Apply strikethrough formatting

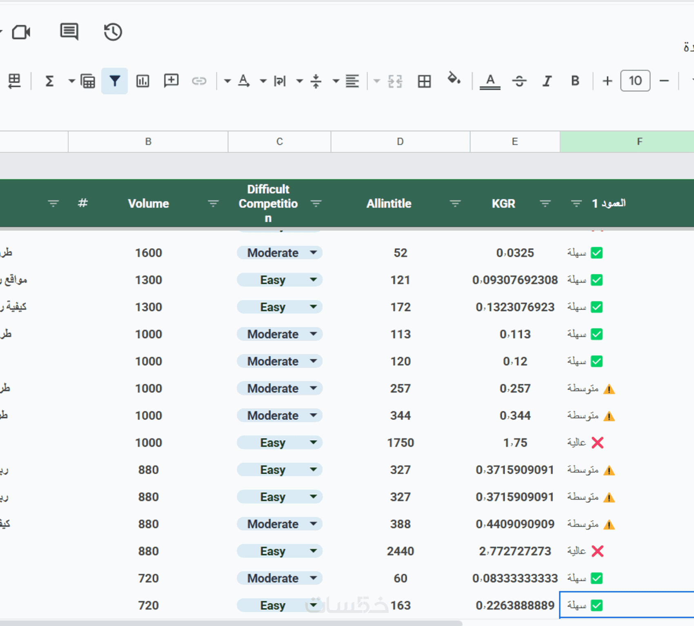(519, 81)
